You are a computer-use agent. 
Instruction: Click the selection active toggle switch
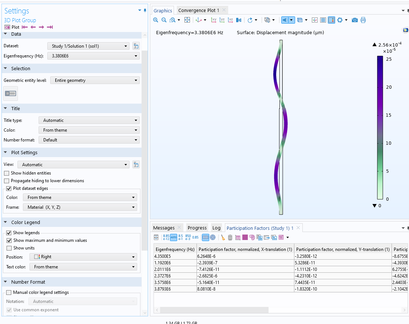(11, 93)
